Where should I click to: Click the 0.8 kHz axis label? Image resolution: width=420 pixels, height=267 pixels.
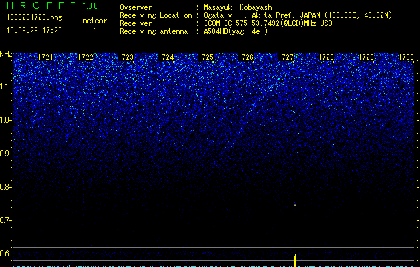coord(5,187)
